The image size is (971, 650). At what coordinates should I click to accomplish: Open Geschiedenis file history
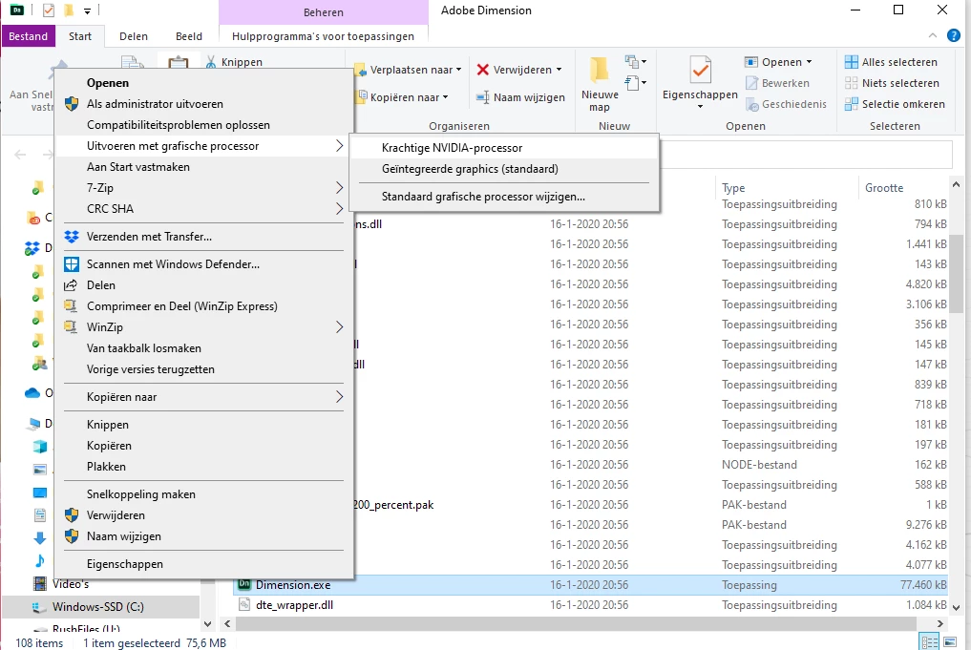pyautogui.click(x=786, y=104)
